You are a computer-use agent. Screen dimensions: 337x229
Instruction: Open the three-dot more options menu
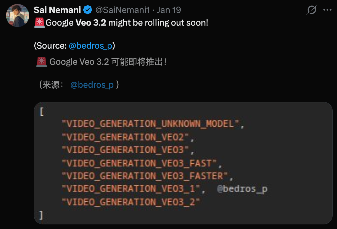[x=327, y=10]
